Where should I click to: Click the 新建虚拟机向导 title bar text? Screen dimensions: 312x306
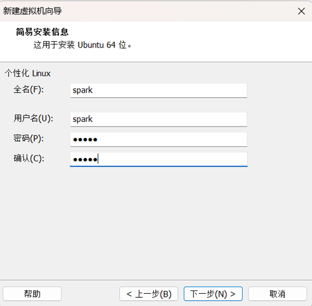(32, 11)
